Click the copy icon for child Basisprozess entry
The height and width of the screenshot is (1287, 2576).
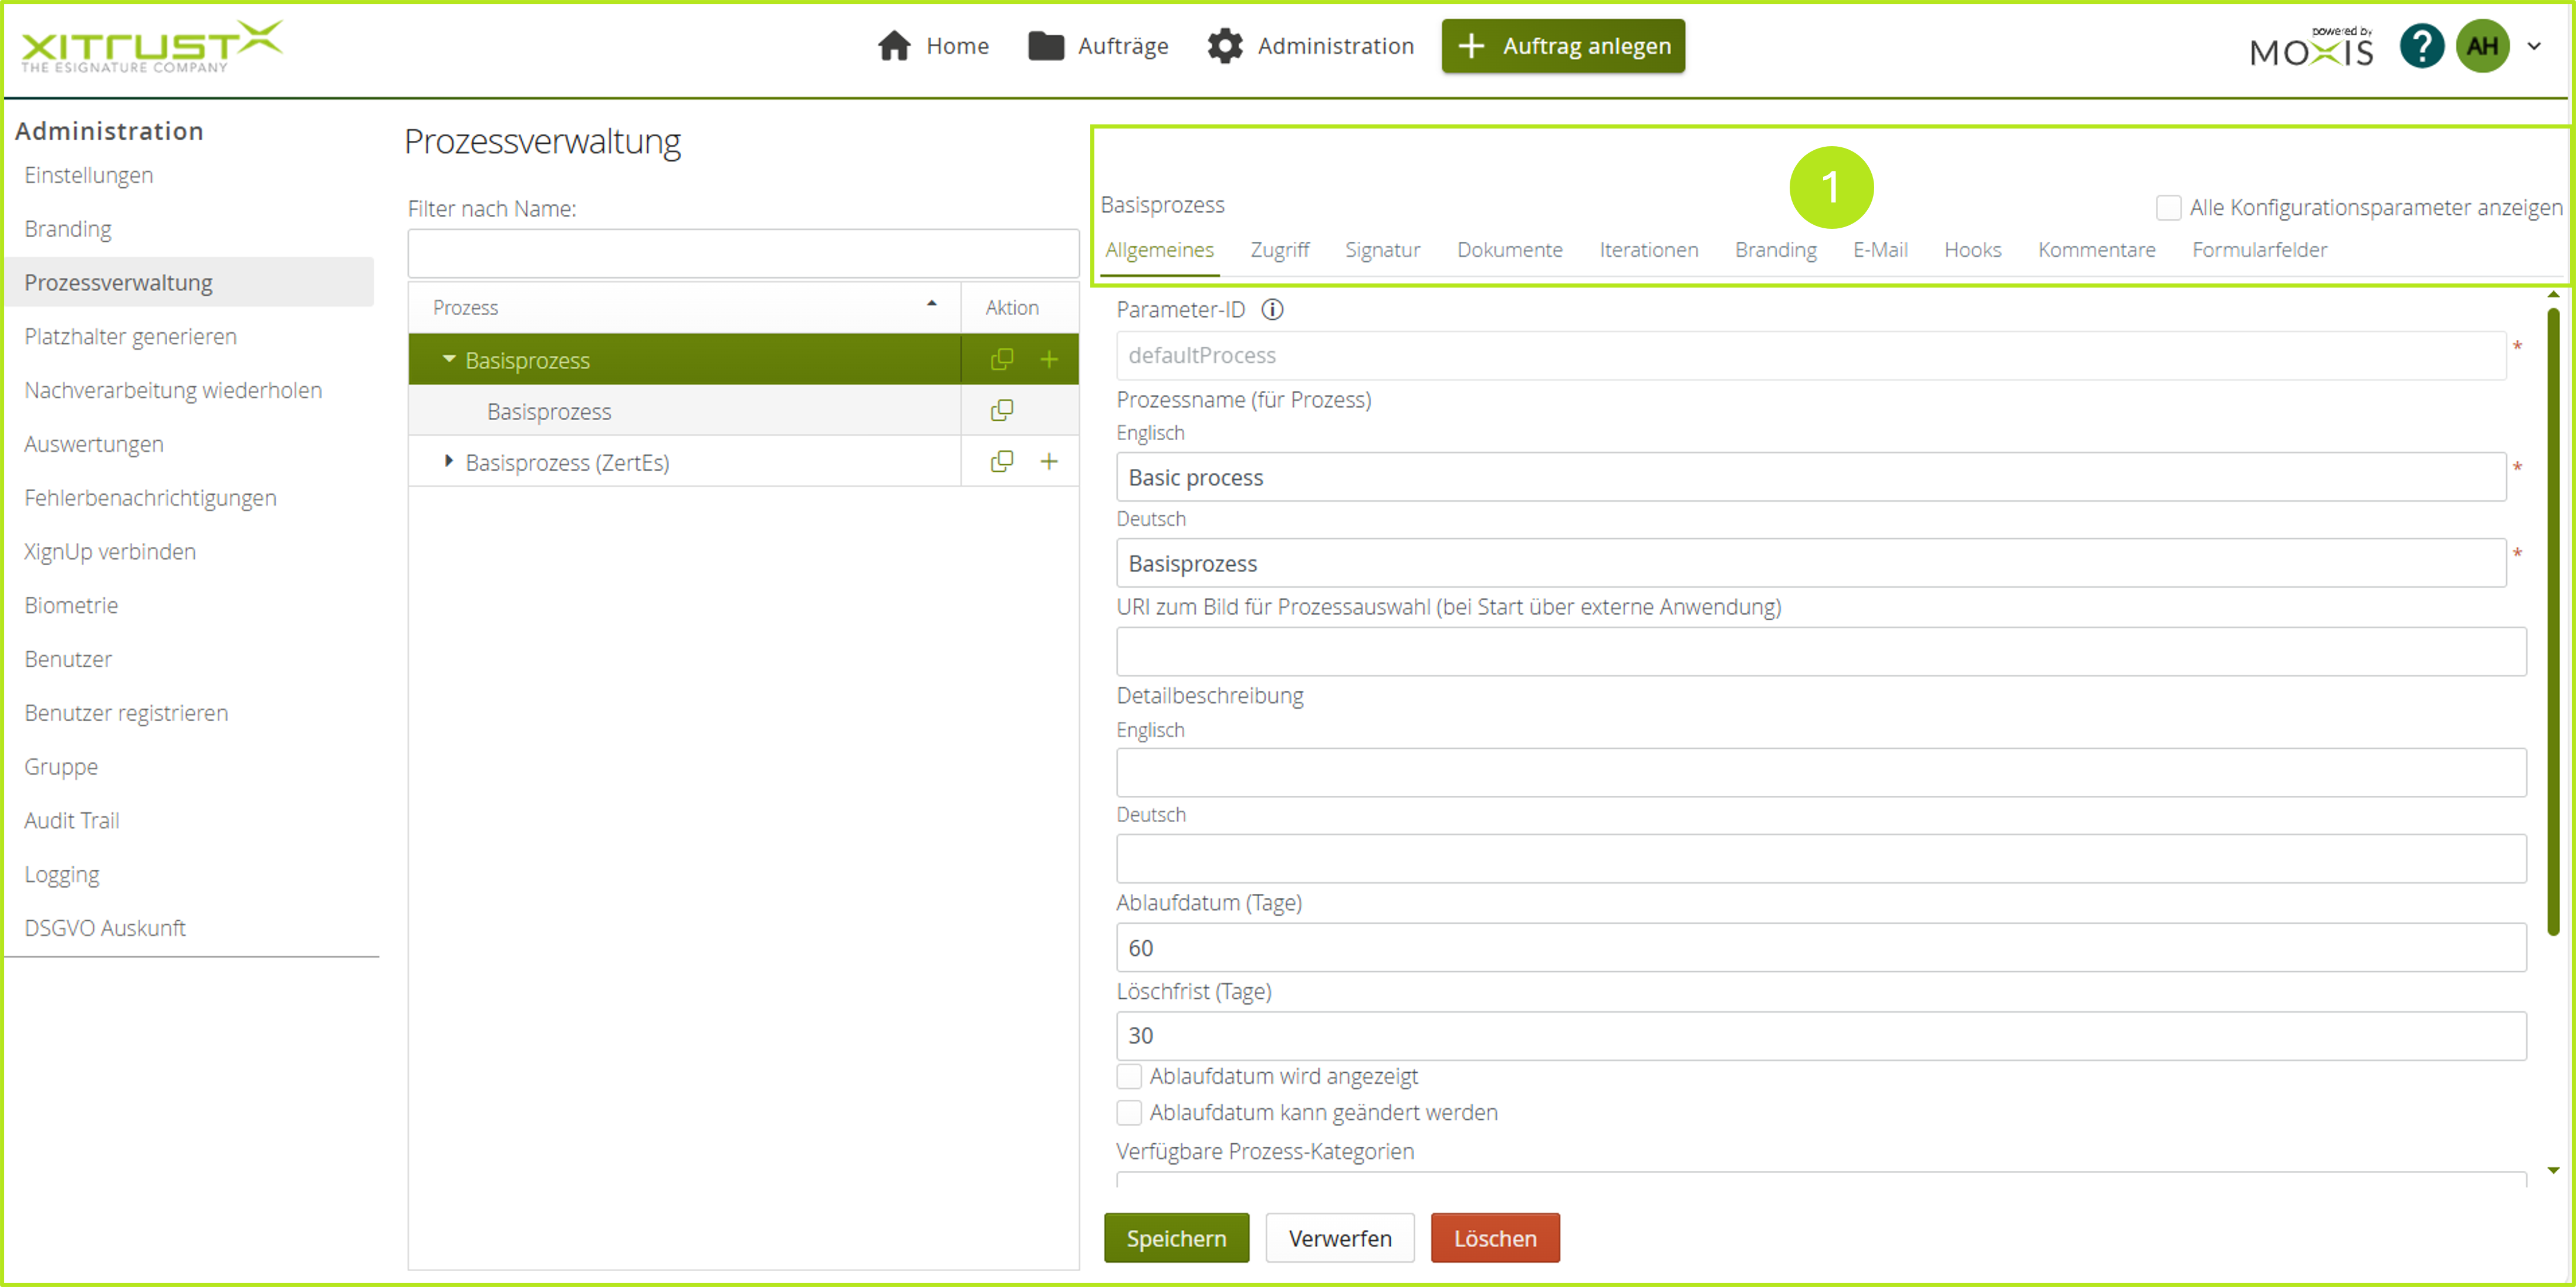(1001, 410)
